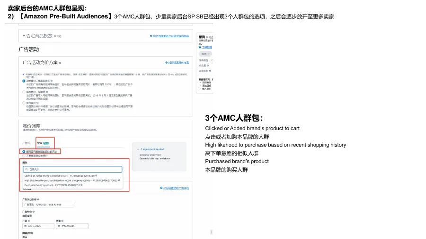Open help link beside the audience dropdown bottom

[176, 188]
